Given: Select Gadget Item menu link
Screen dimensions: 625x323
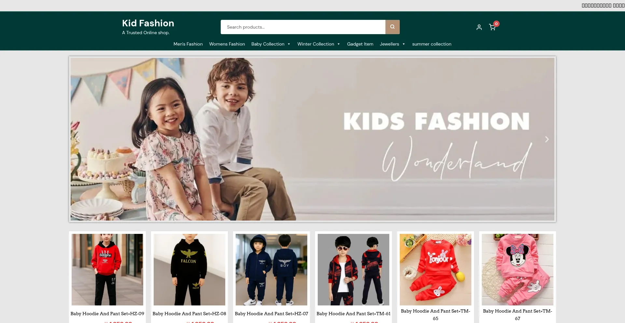Looking at the screenshot, I should (360, 44).
